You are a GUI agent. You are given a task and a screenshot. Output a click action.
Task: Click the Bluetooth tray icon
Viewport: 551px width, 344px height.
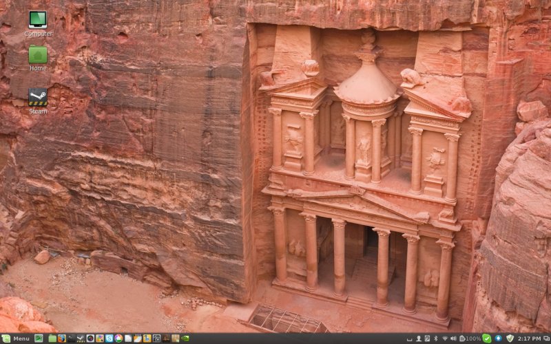click(x=436, y=338)
